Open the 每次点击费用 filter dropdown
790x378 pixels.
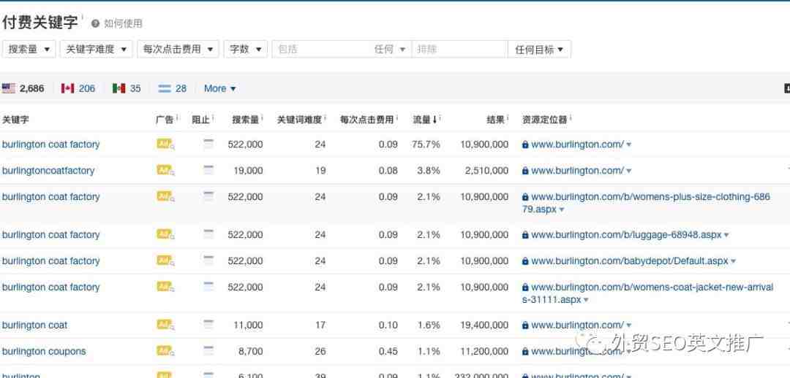178,50
